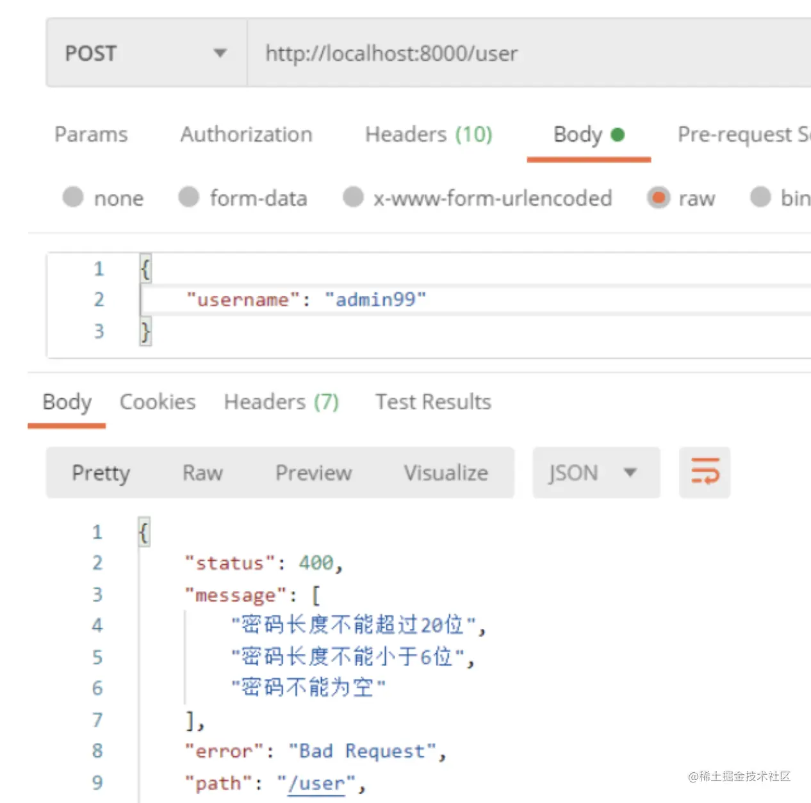Select the none body radio button

coord(73,197)
